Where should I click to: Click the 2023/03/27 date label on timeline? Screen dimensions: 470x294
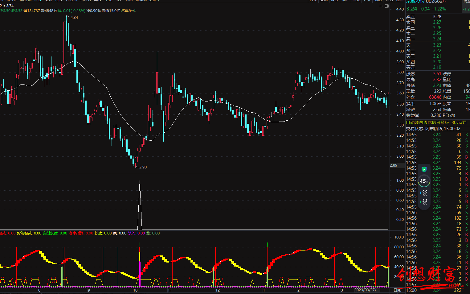click(x=367, y=290)
